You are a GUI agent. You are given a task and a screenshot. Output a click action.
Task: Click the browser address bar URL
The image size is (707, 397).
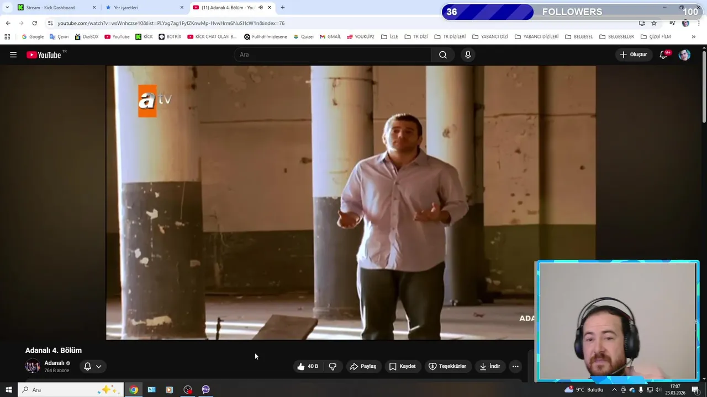tap(171, 23)
